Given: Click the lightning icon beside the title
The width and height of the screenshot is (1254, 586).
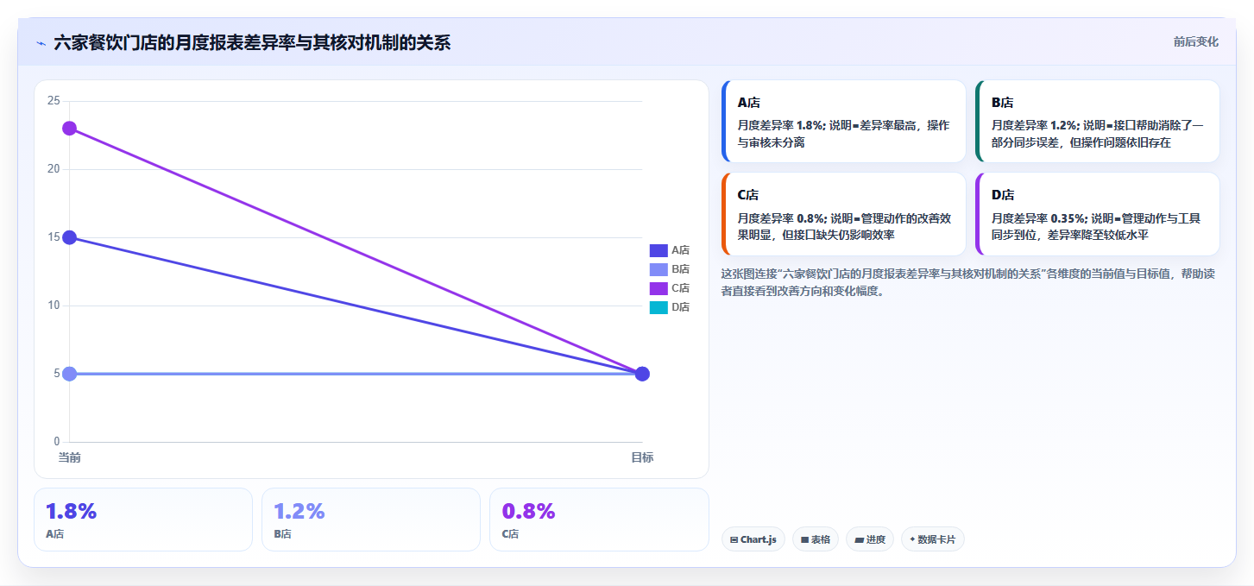Looking at the screenshot, I should point(41,42).
